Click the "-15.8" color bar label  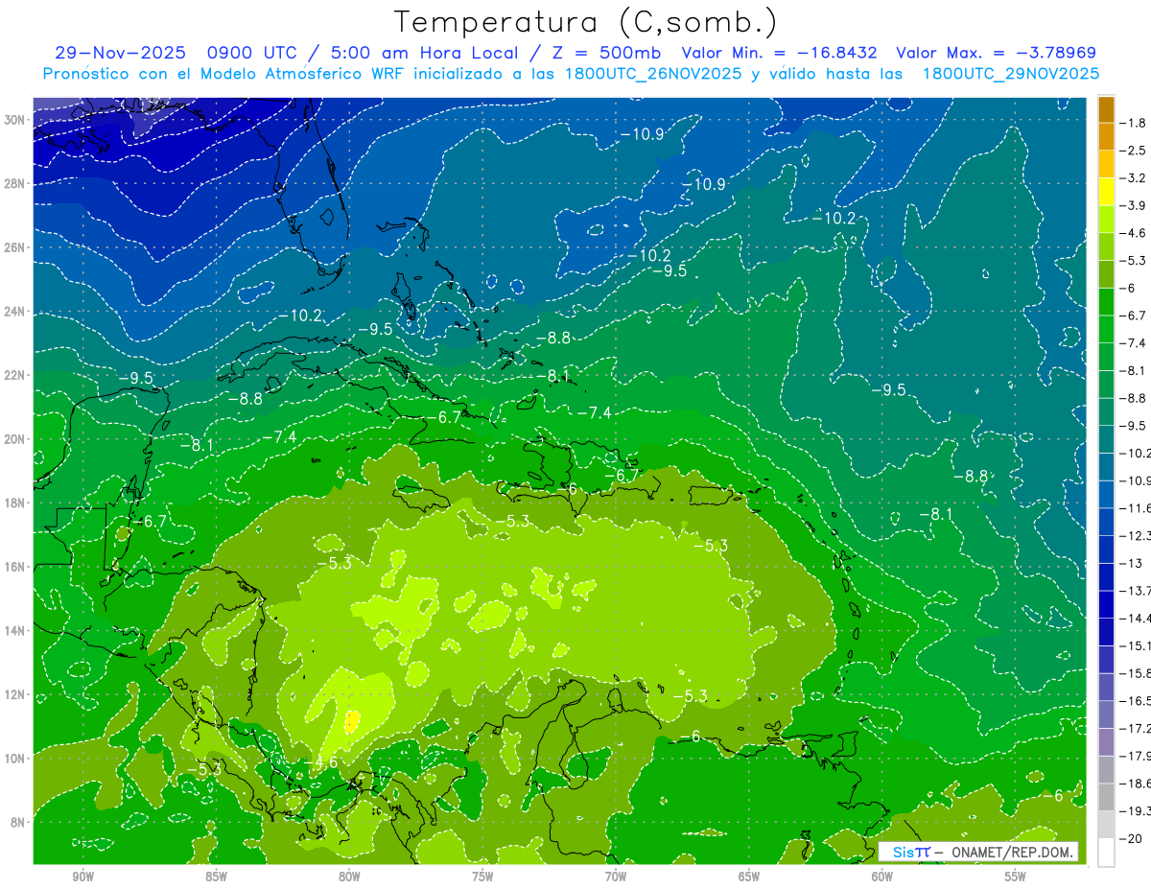1136,673
